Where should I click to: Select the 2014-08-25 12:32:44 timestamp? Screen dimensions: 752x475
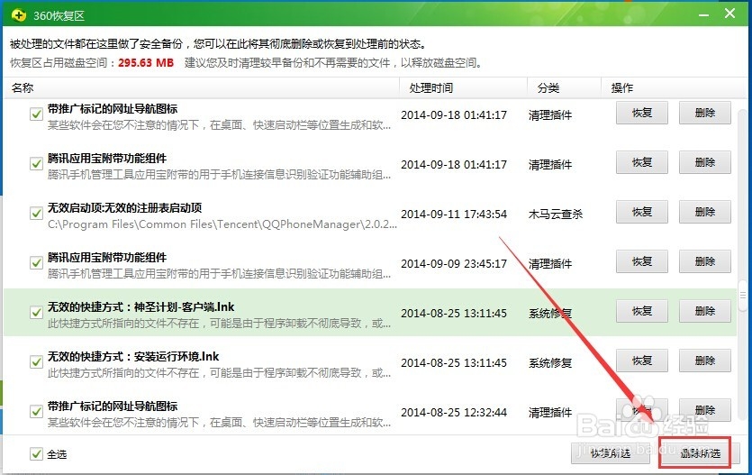click(454, 412)
